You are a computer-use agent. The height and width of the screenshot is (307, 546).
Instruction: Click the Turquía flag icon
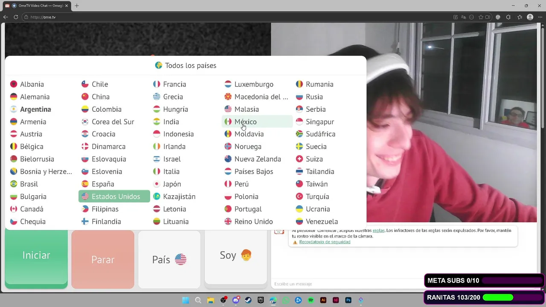click(x=299, y=197)
